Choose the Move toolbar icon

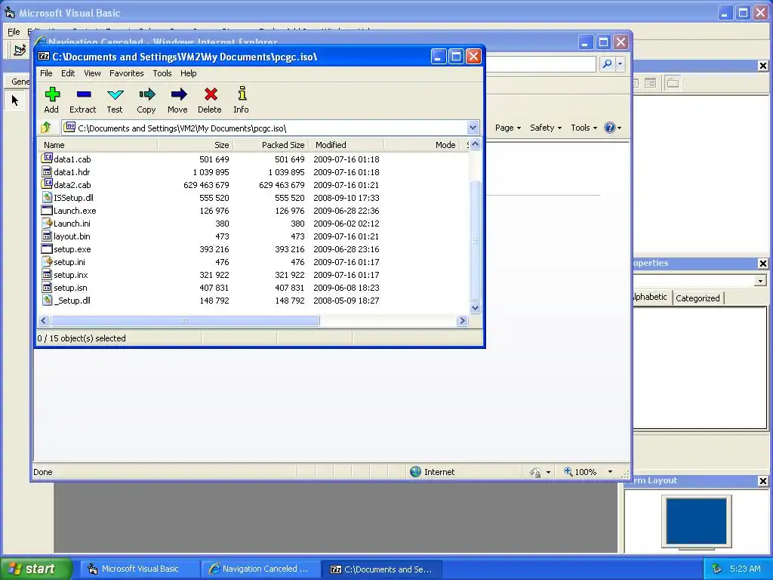[177, 100]
